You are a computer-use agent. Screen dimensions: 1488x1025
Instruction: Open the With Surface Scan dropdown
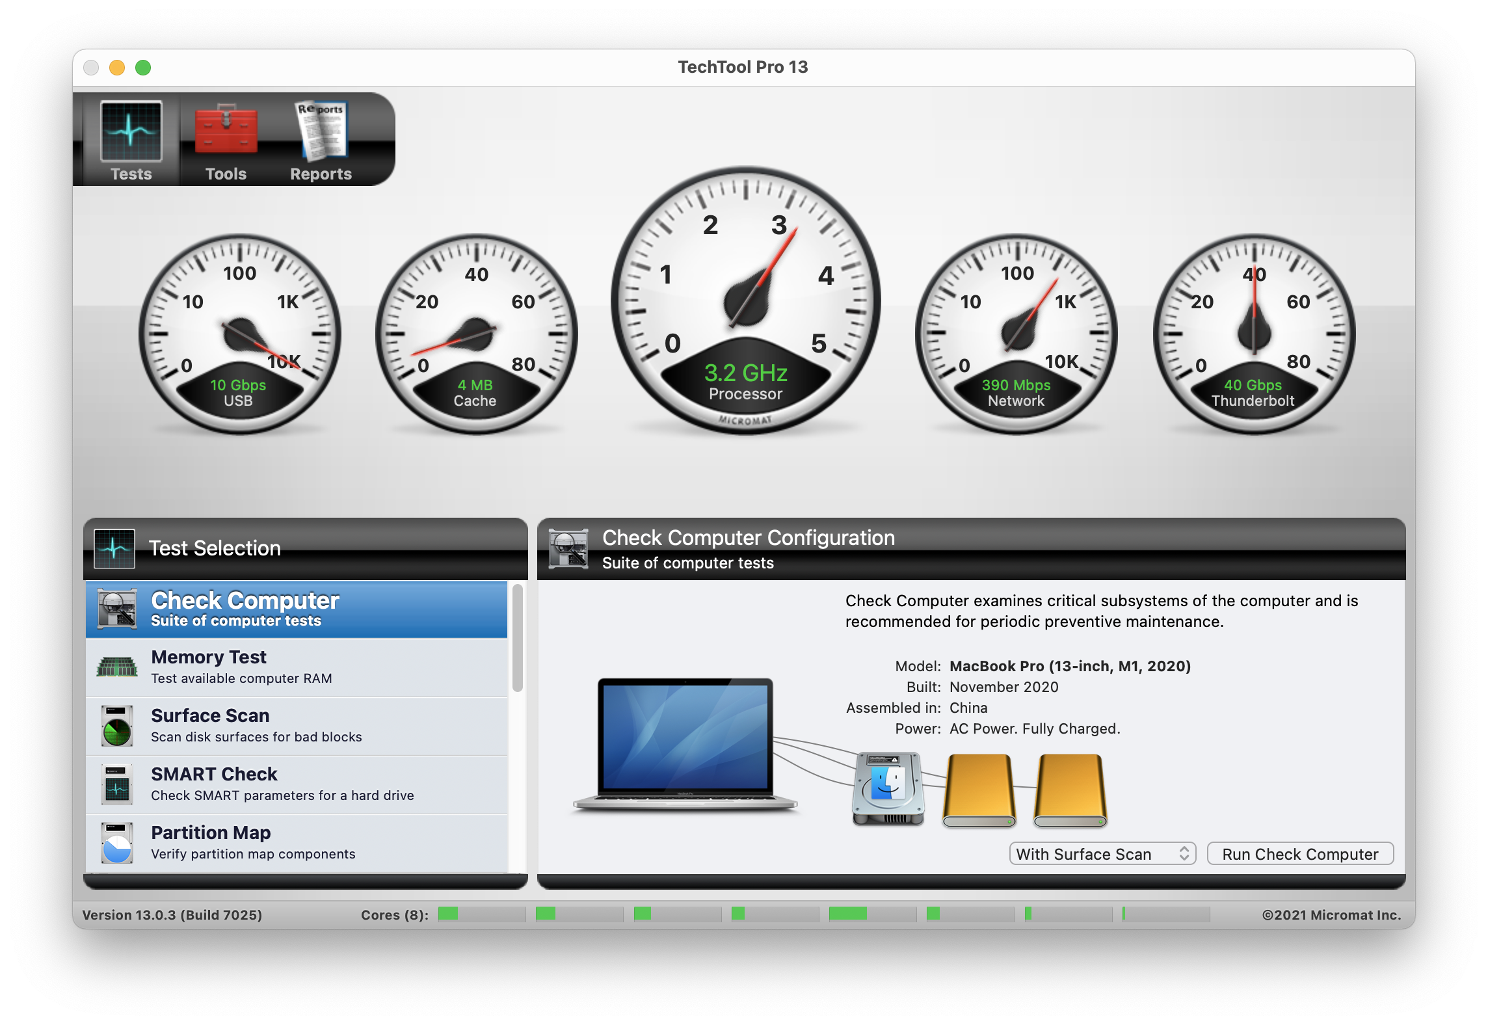tap(1102, 854)
